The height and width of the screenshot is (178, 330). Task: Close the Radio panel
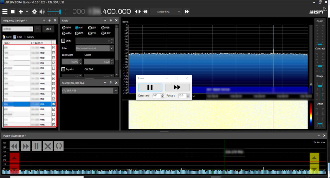116,20
